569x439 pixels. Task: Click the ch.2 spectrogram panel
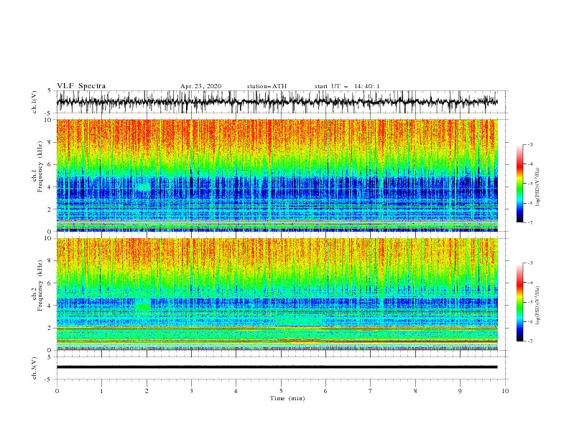[x=277, y=294]
